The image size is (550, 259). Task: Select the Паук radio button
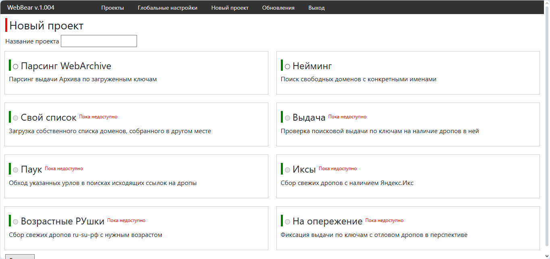coord(16,170)
